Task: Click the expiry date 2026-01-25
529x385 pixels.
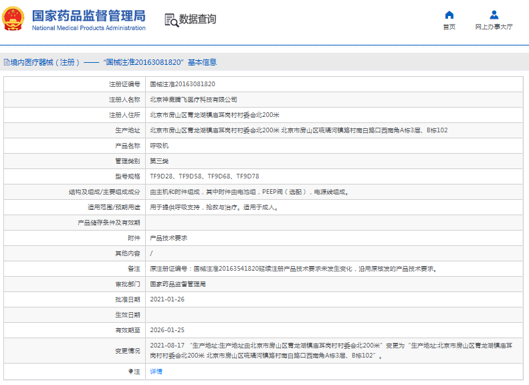Action: 167,330
